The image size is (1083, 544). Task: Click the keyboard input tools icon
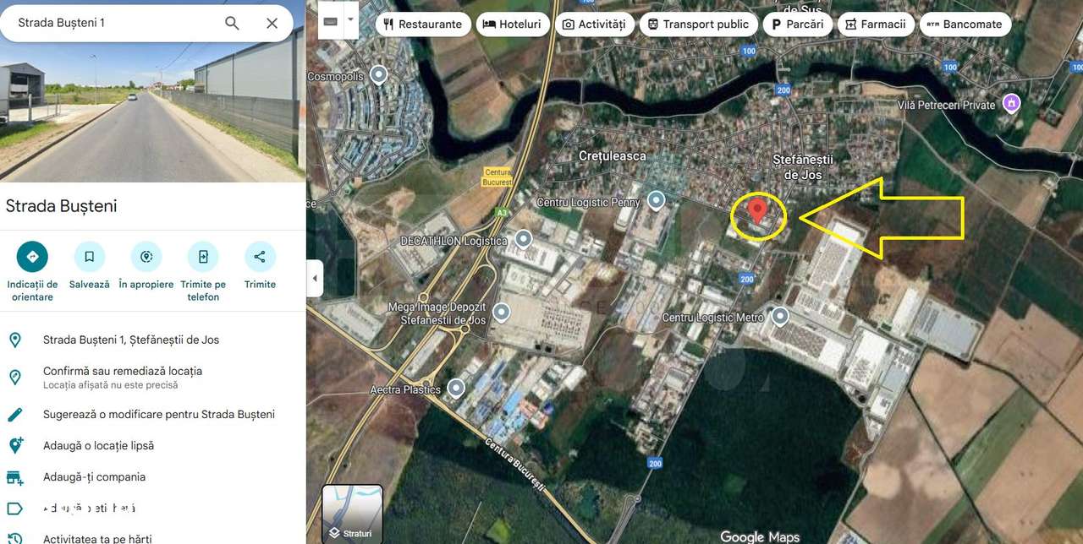pyautogui.click(x=331, y=19)
